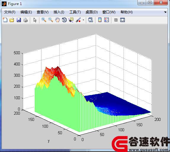The image size is (170, 152).
Task: Select the Data Cursor tool
Action: pos(71,20)
